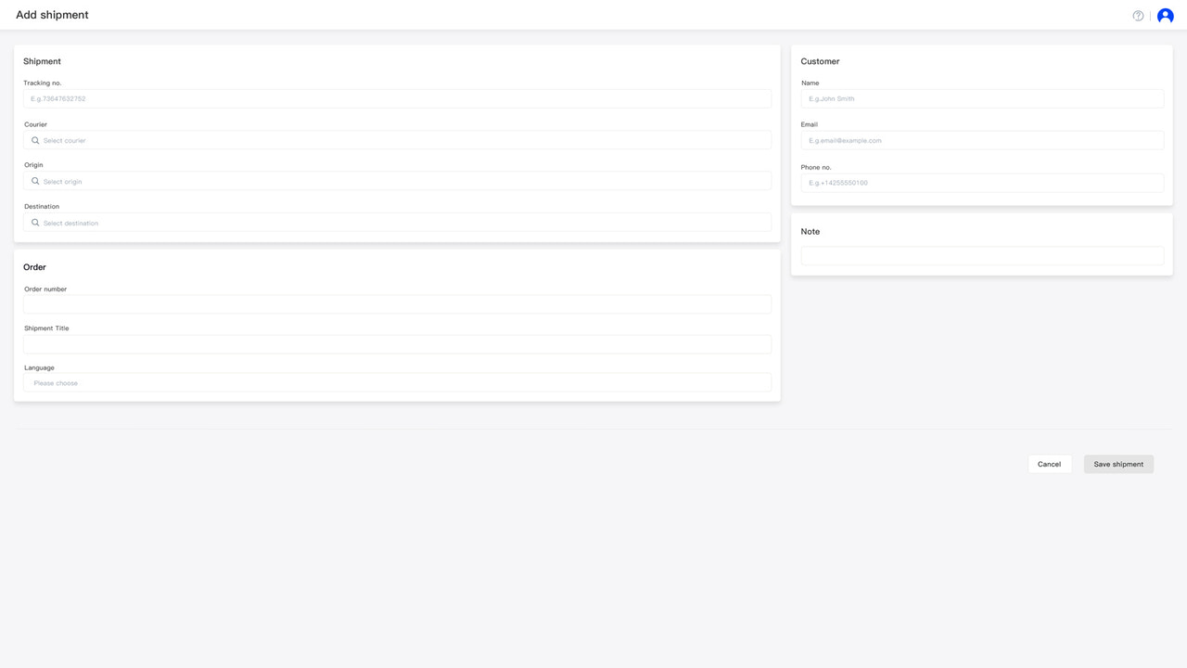Click the Order section heading
Viewport: 1187px width, 668px height.
[x=34, y=267]
